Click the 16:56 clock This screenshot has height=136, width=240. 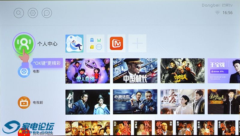click(227, 13)
